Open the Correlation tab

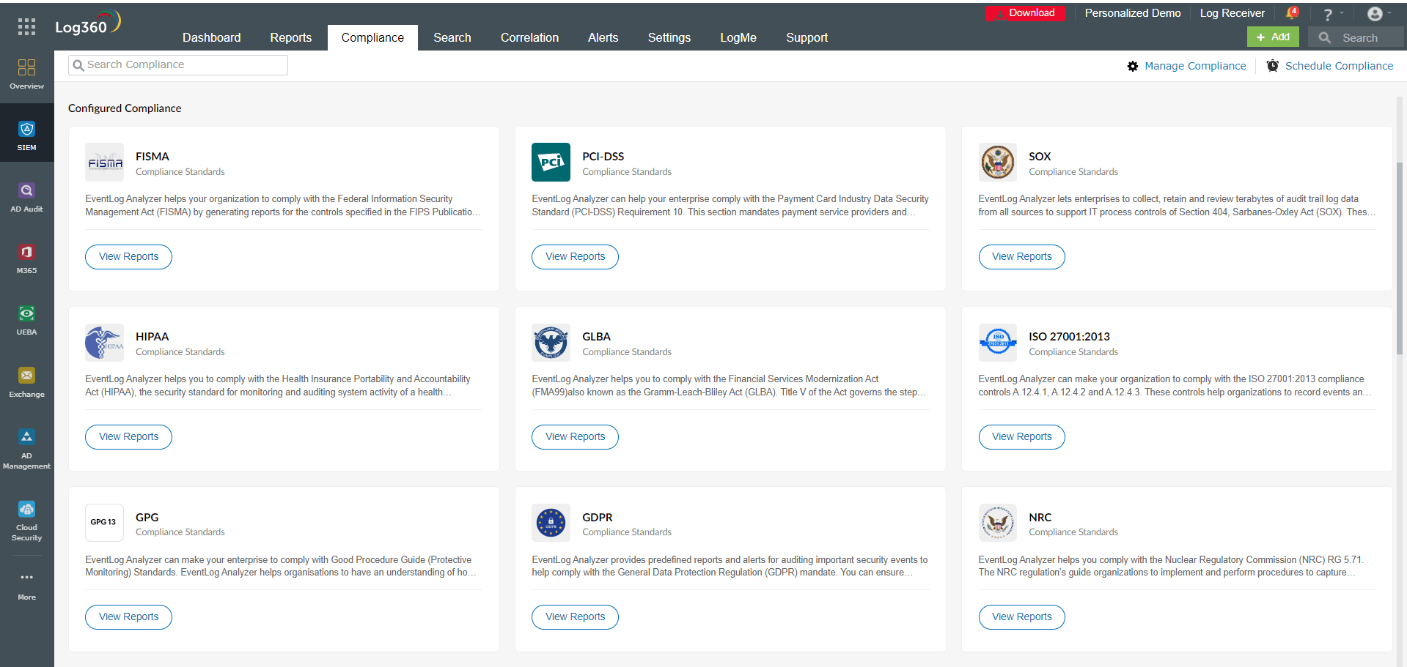529,37
